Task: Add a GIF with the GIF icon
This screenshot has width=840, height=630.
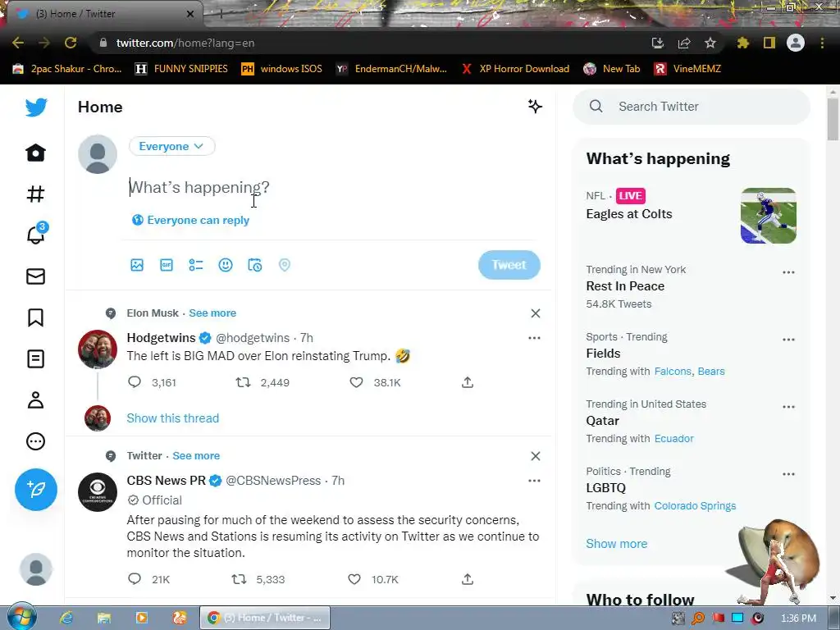Action: pos(167,265)
